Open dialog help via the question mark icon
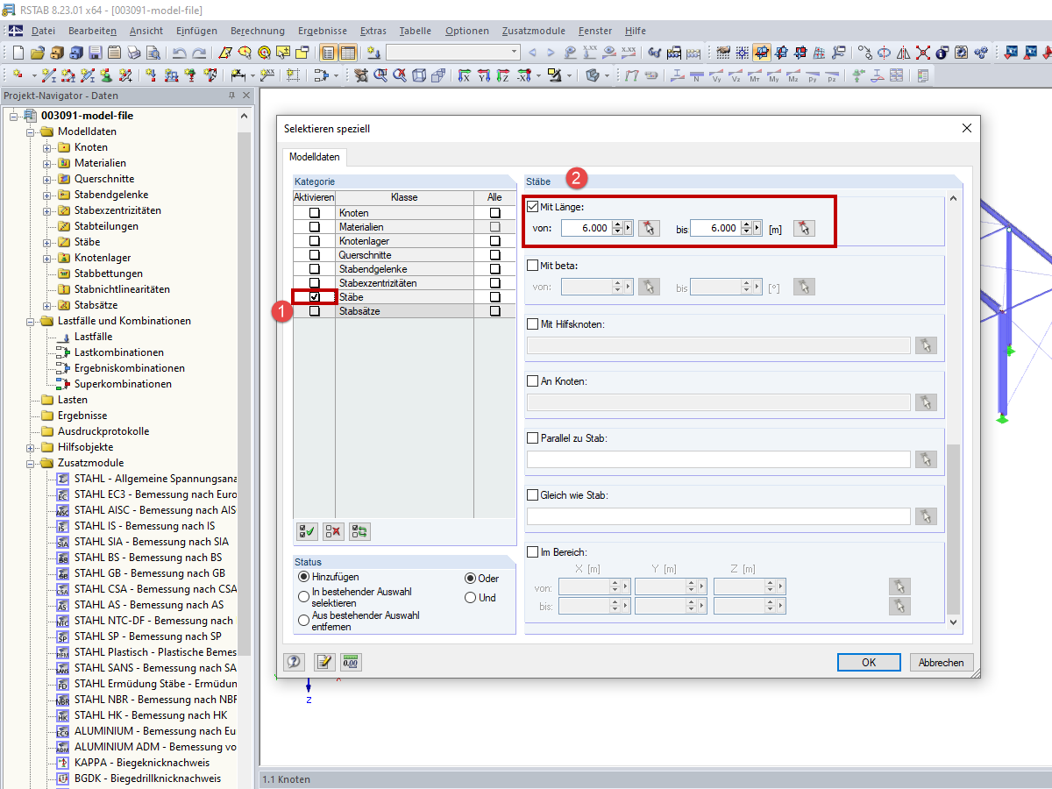This screenshot has height=789, width=1052. click(x=294, y=662)
